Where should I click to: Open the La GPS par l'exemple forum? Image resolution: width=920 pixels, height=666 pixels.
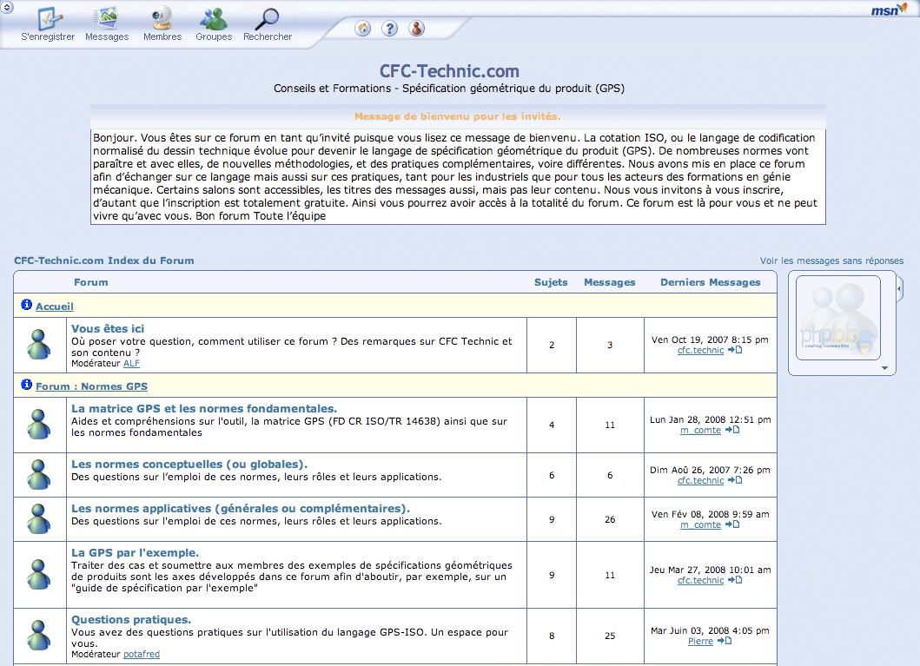[135, 552]
